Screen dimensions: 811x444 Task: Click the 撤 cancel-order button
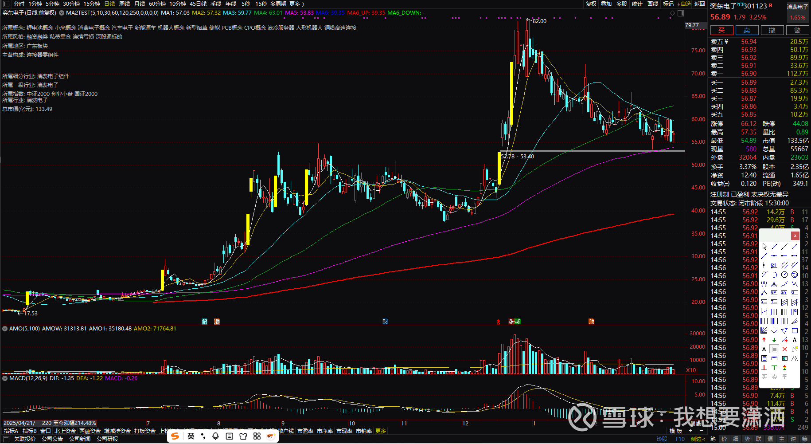point(772,30)
